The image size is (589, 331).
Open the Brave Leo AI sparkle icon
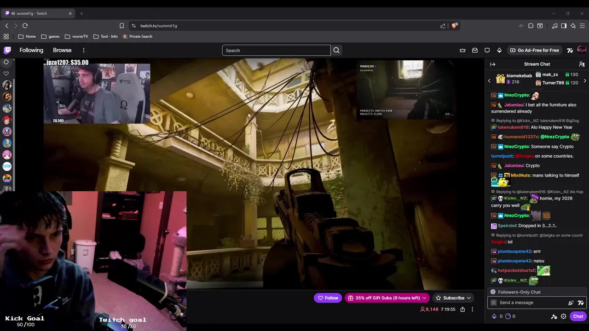pyautogui.click(x=573, y=26)
